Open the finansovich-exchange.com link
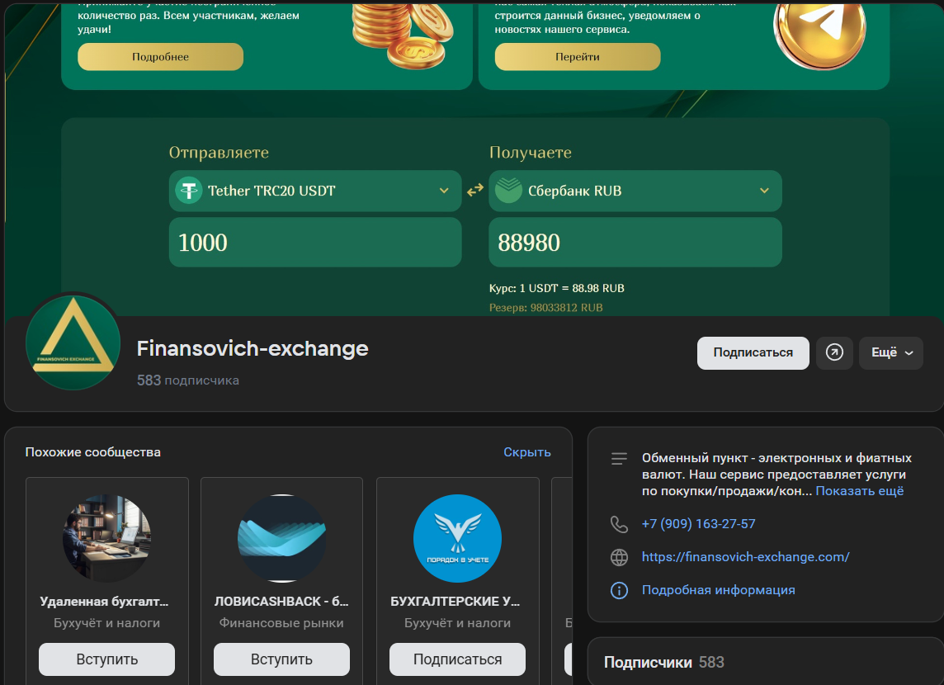This screenshot has height=685, width=944. click(x=745, y=557)
